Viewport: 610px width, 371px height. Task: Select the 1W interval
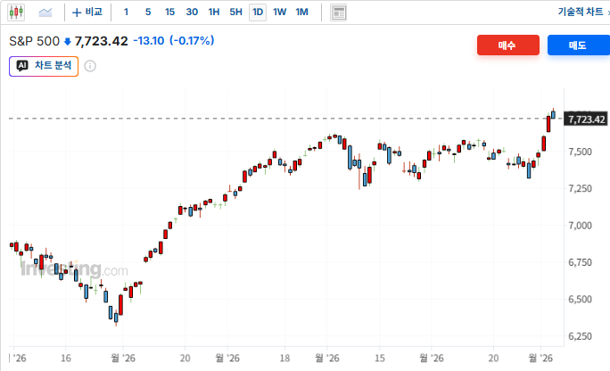[279, 12]
